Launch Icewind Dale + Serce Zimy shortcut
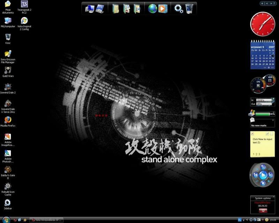Viewport: 279px width, 223px height. pos(8,107)
